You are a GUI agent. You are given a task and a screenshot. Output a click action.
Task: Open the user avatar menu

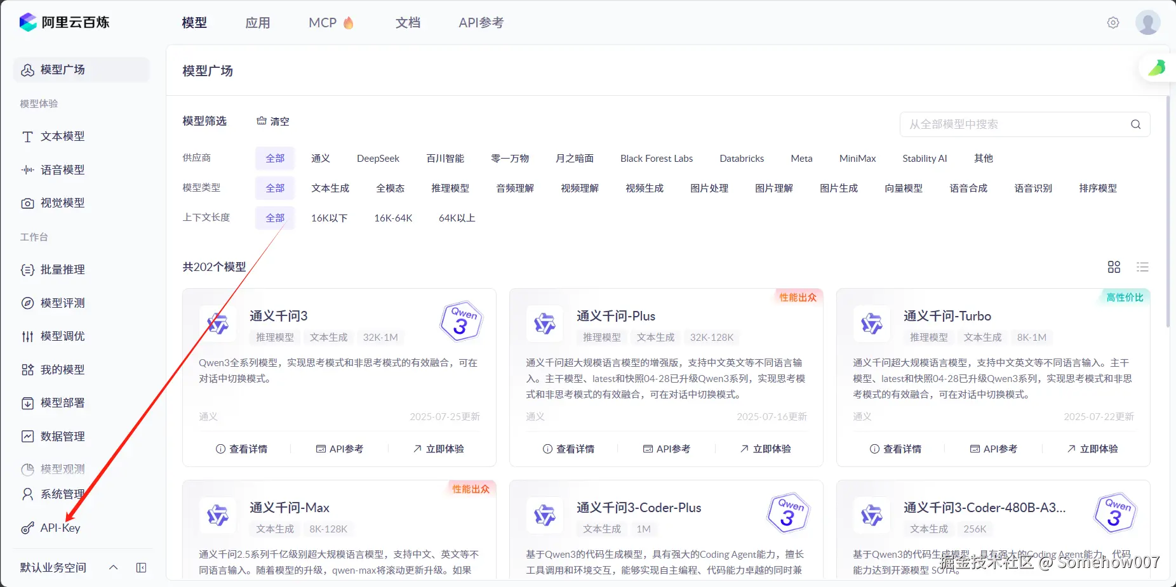tap(1148, 22)
